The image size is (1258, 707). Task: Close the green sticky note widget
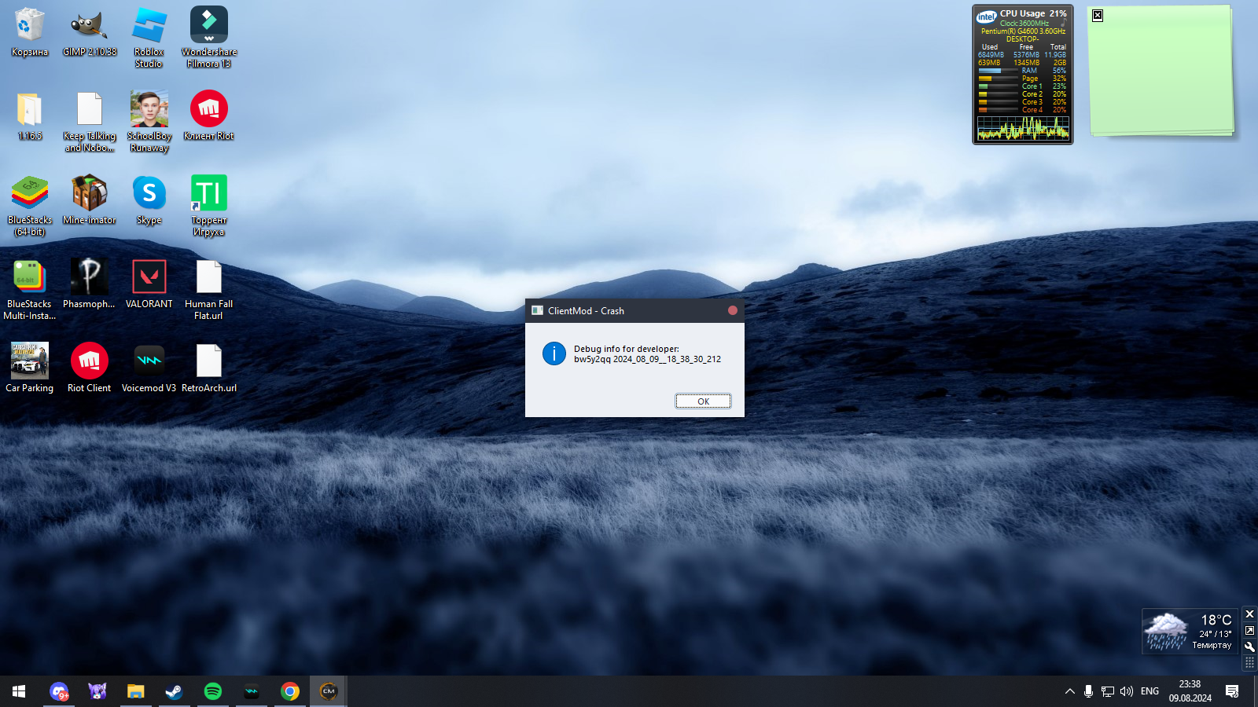click(x=1098, y=16)
